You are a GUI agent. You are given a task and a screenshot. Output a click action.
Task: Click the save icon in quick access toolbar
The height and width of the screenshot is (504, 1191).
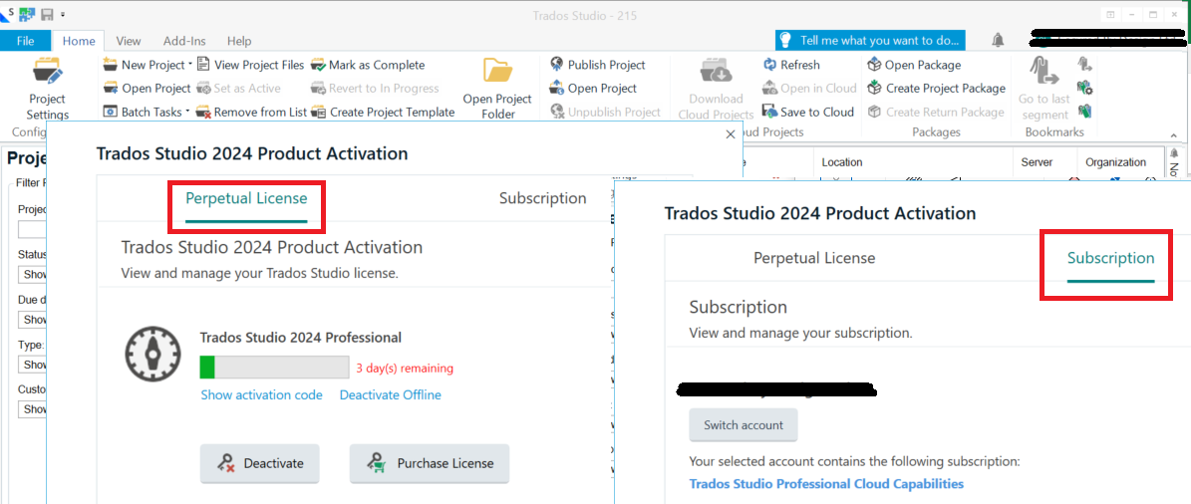(47, 14)
